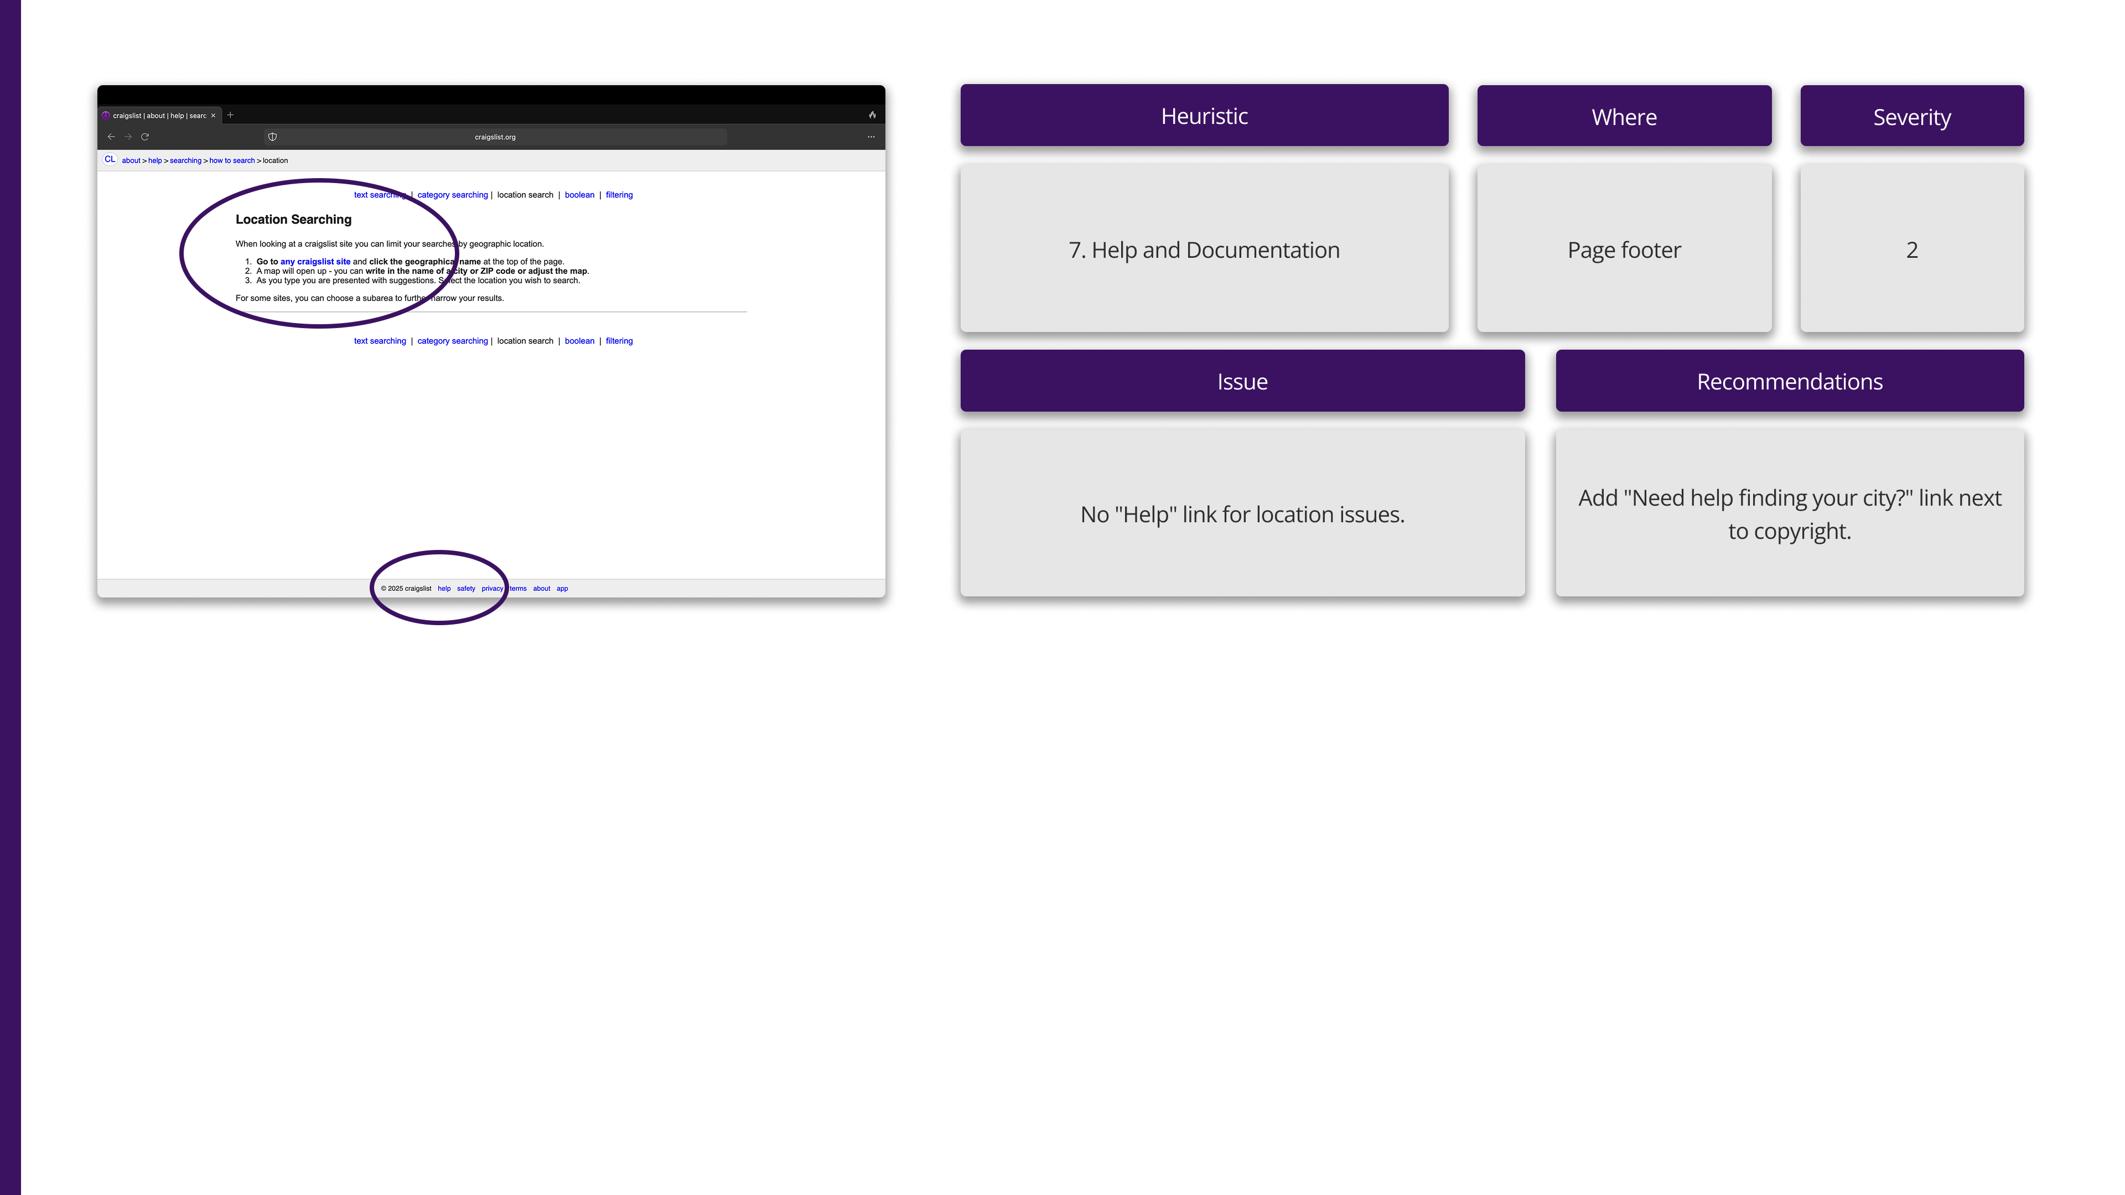Click the craigslist.org address bar
Screen dimensions: 2125x1195
[495, 137]
